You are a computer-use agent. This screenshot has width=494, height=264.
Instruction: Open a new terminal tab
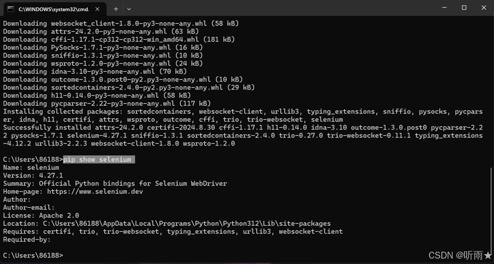click(116, 9)
